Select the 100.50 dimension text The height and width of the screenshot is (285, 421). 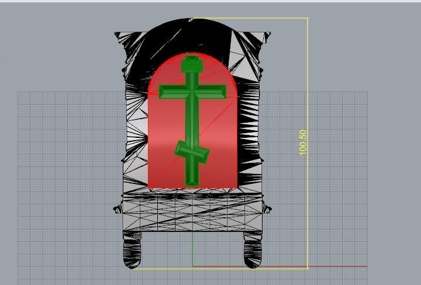click(303, 142)
